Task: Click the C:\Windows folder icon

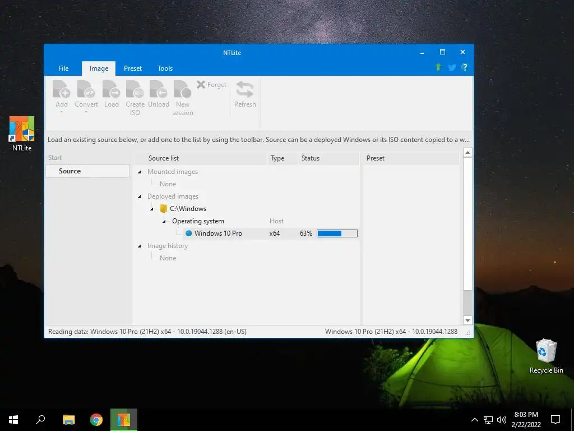Action: (x=164, y=209)
